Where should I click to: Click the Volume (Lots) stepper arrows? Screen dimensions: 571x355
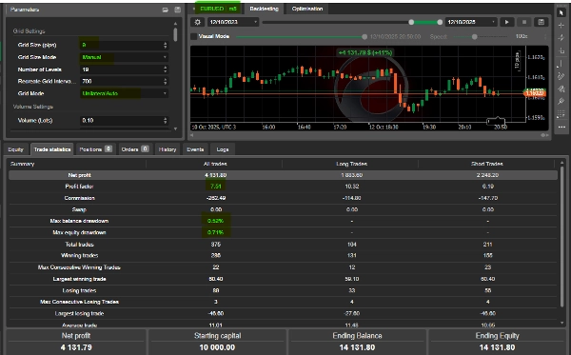click(x=166, y=121)
